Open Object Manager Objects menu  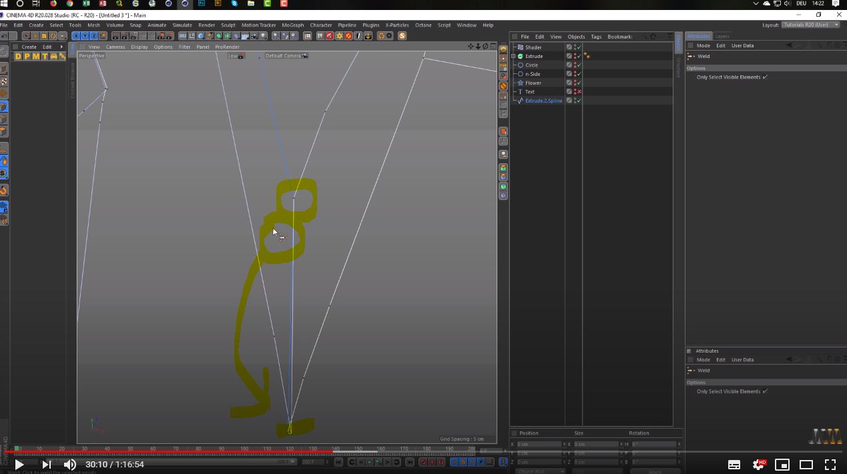pyautogui.click(x=576, y=37)
